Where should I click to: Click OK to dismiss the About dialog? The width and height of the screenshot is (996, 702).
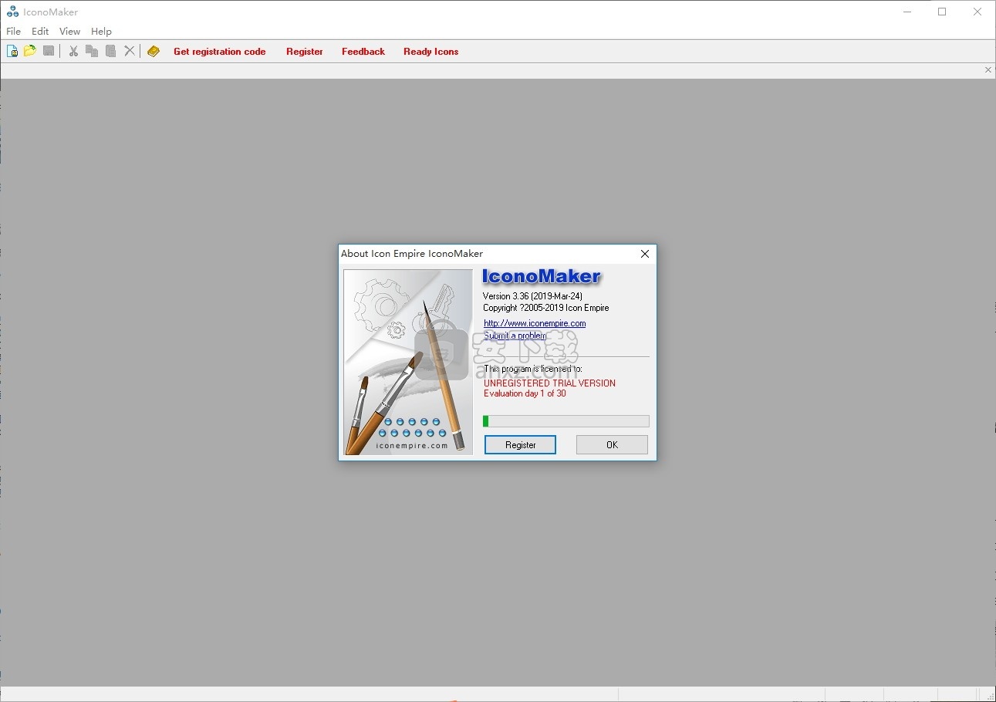pos(612,445)
